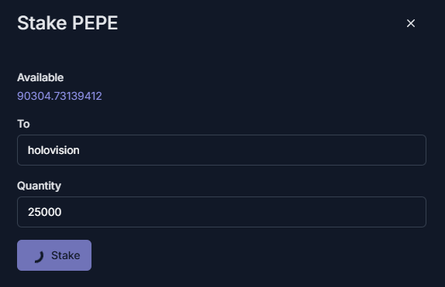Viewport: 445px width, 287px height.
Task: Click the Quantity field label
Action: [x=40, y=186]
